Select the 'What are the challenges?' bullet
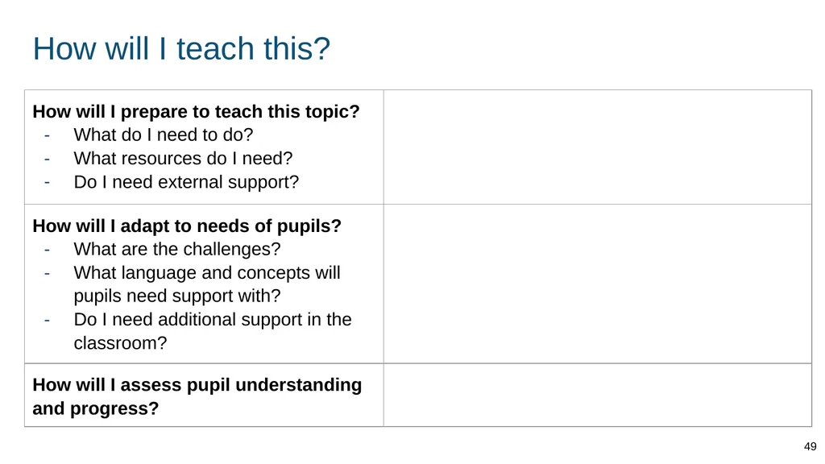This screenshot has height=464, width=825. tap(177, 249)
